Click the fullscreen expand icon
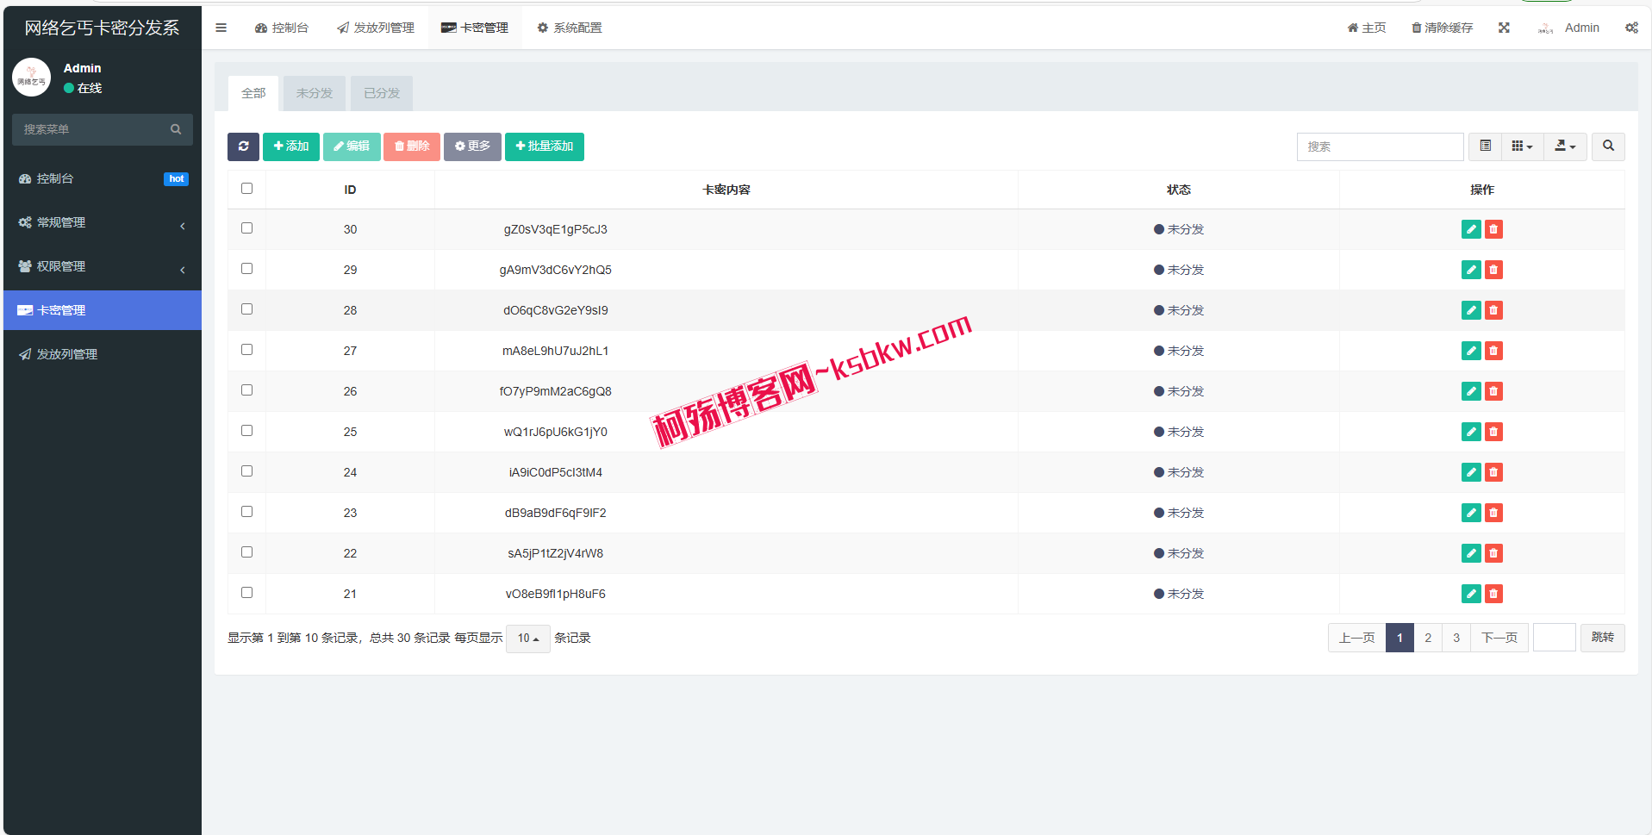The width and height of the screenshot is (1652, 835). click(1504, 28)
